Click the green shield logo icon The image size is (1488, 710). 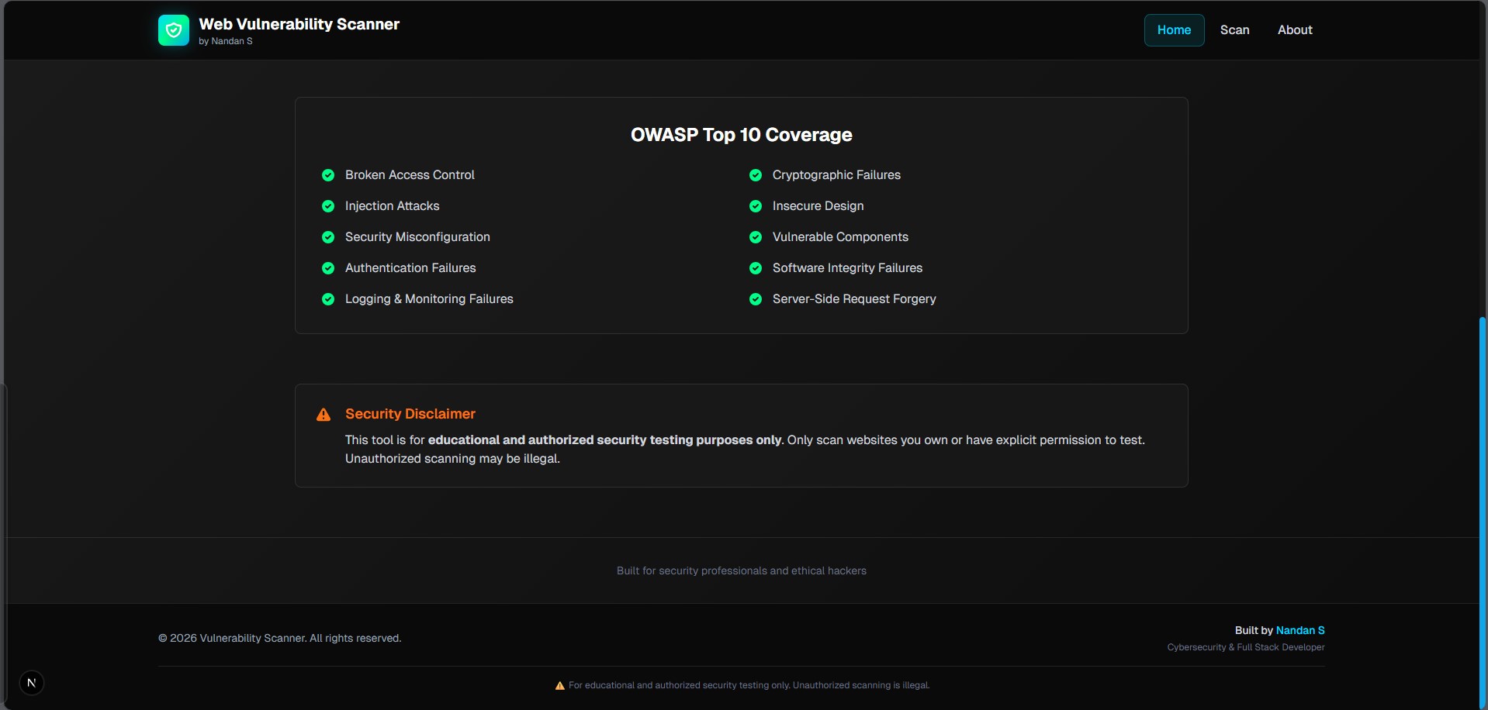(x=174, y=30)
